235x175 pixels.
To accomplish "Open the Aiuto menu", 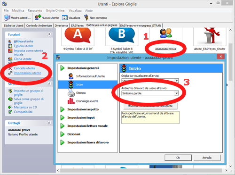I will coord(89,10).
